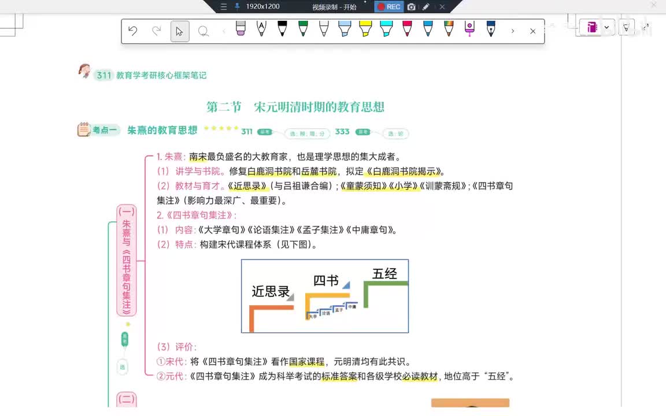Take a screenshot with camera icon
The image size is (666, 416).
[x=411, y=7]
